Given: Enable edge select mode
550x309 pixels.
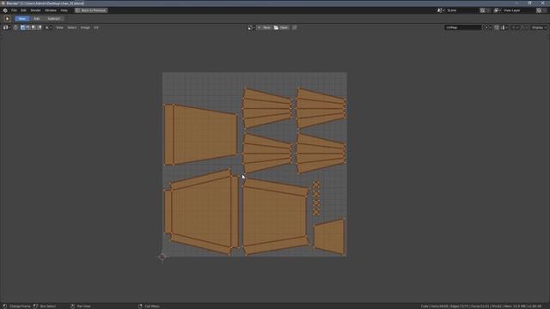Looking at the screenshot, I should (x=28, y=27).
